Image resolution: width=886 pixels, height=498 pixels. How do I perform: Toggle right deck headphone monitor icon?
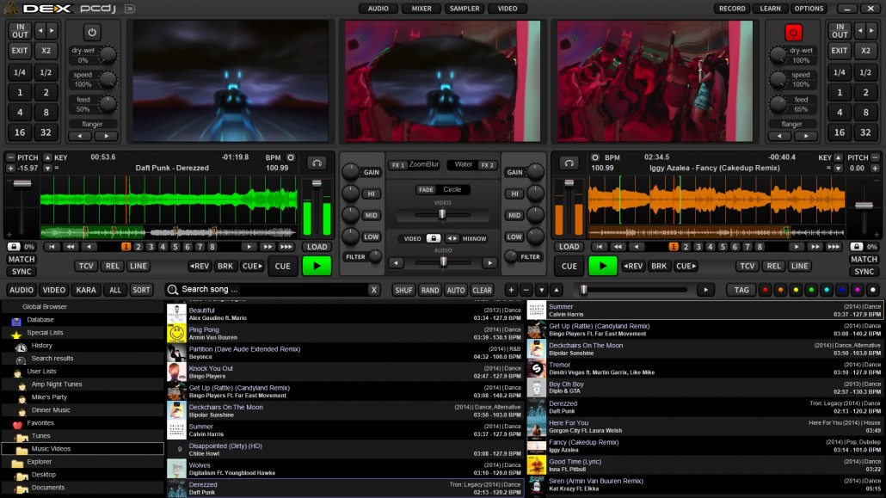(x=569, y=163)
